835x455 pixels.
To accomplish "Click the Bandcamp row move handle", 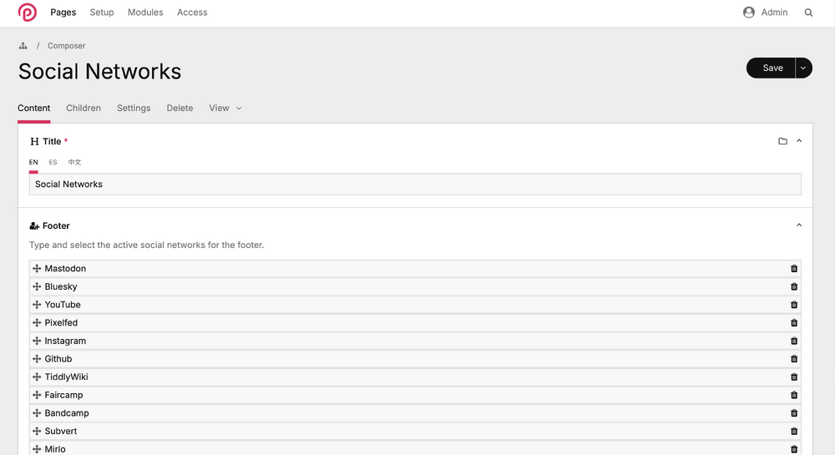I will pos(37,413).
